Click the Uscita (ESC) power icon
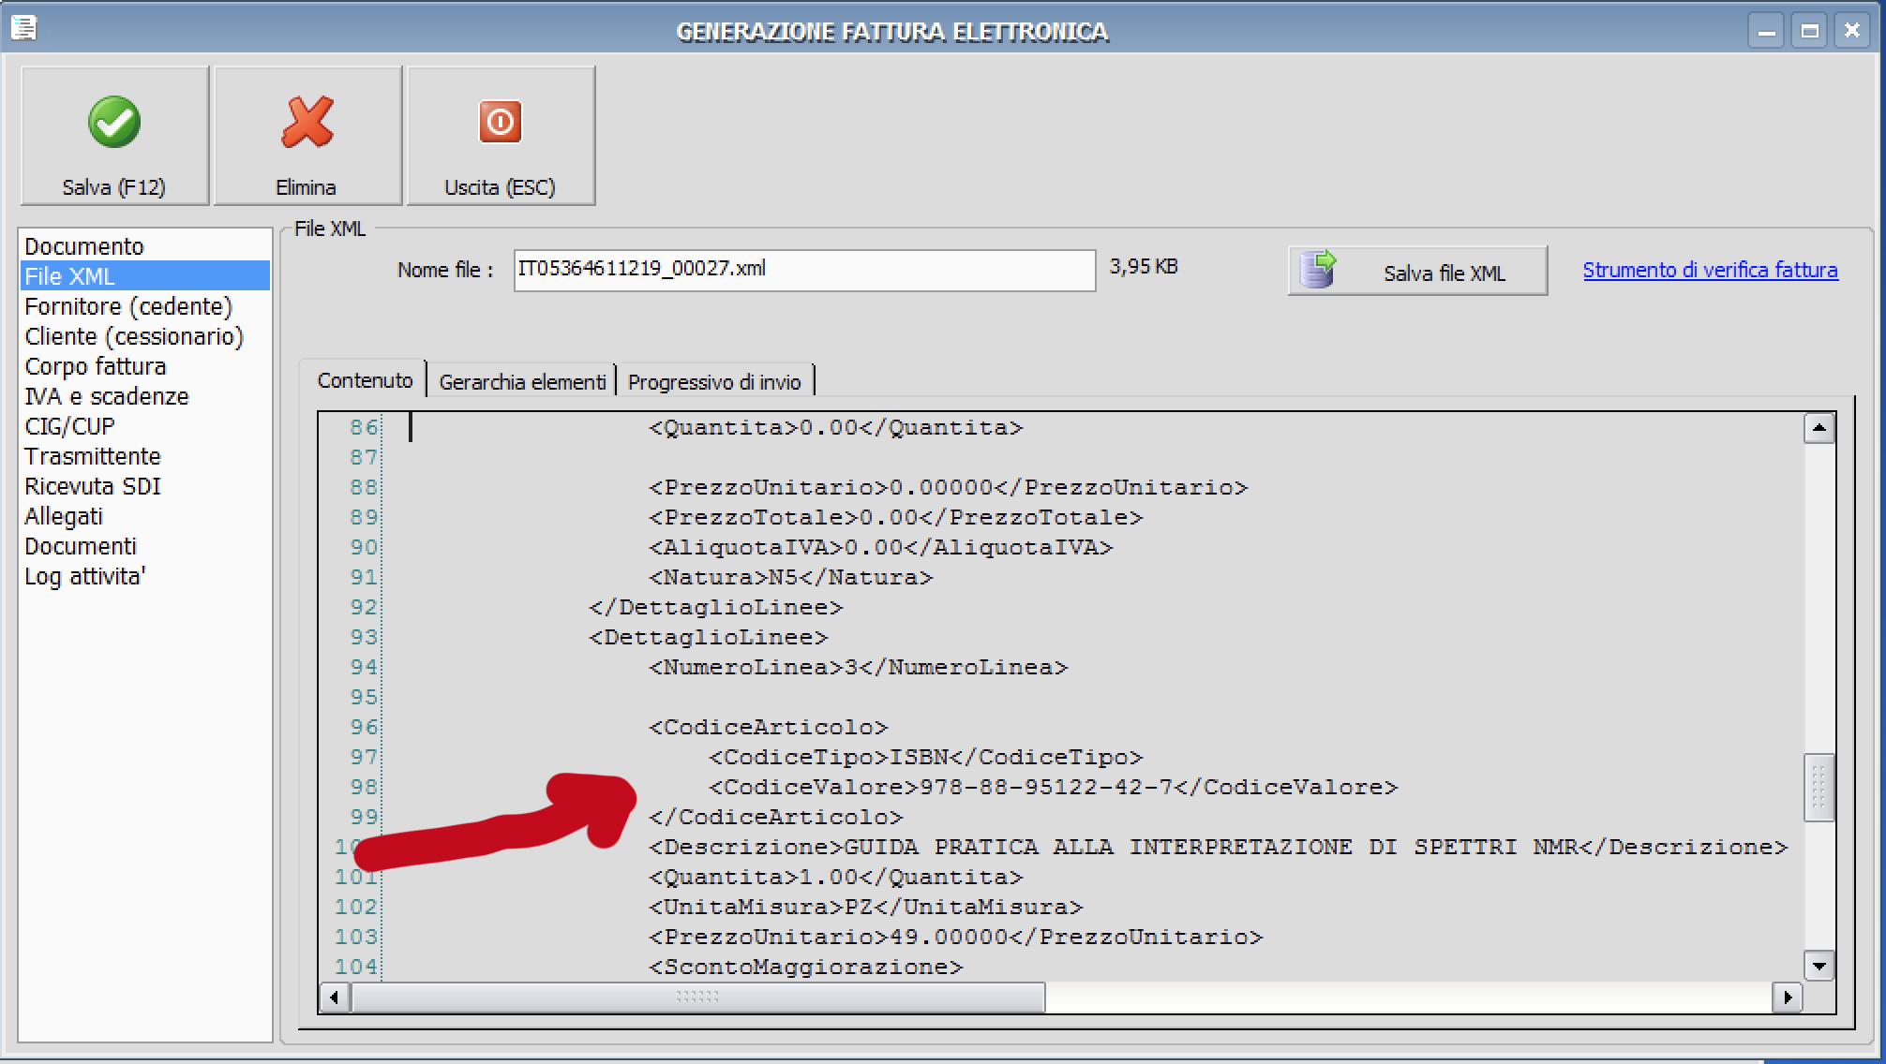 point(500,123)
